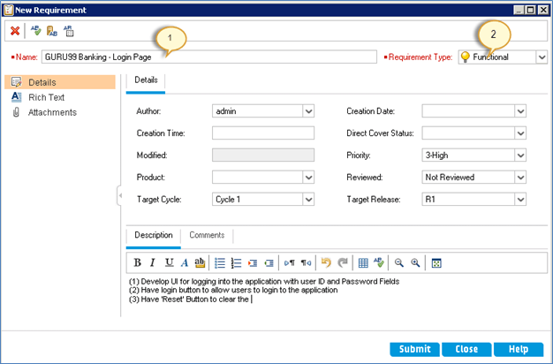Zoom in on the description text

click(414, 262)
